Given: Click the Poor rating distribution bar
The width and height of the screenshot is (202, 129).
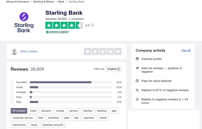Looking at the screenshot, I should tap(71, 97).
